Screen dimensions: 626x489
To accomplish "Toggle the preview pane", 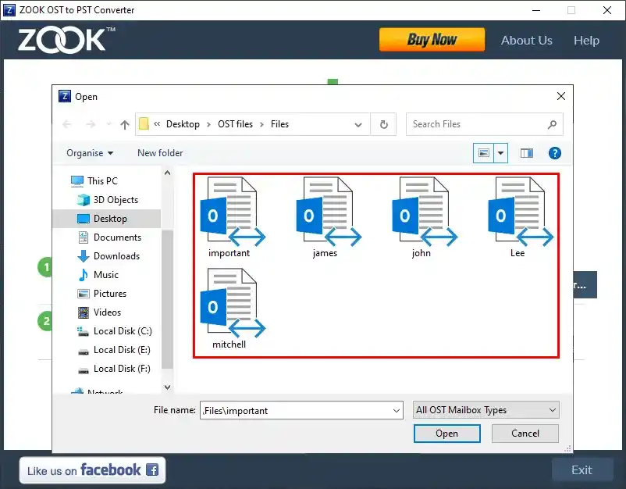I will click(x=527, y=153).
